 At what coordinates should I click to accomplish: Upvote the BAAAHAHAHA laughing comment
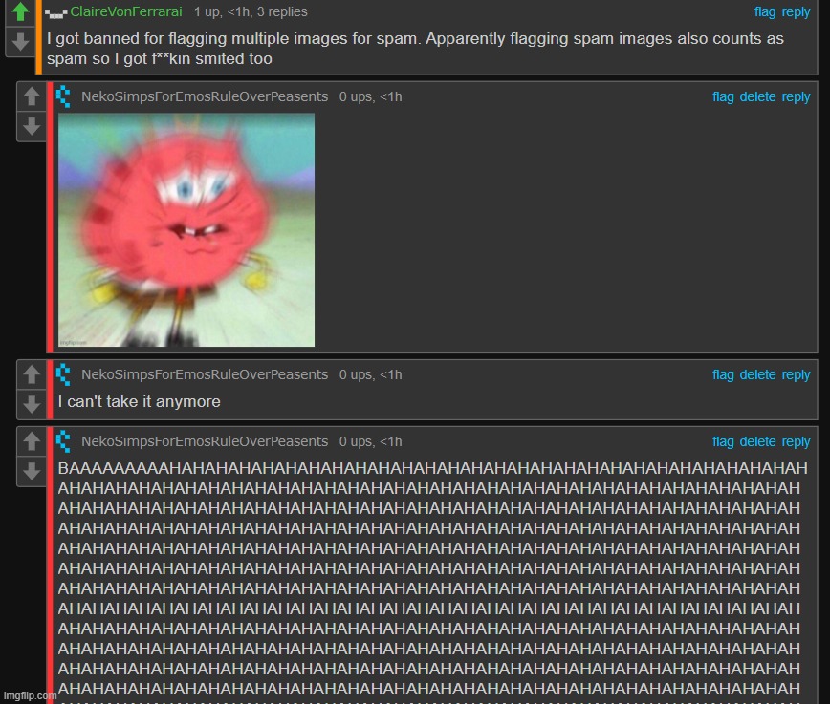(31, 442)
